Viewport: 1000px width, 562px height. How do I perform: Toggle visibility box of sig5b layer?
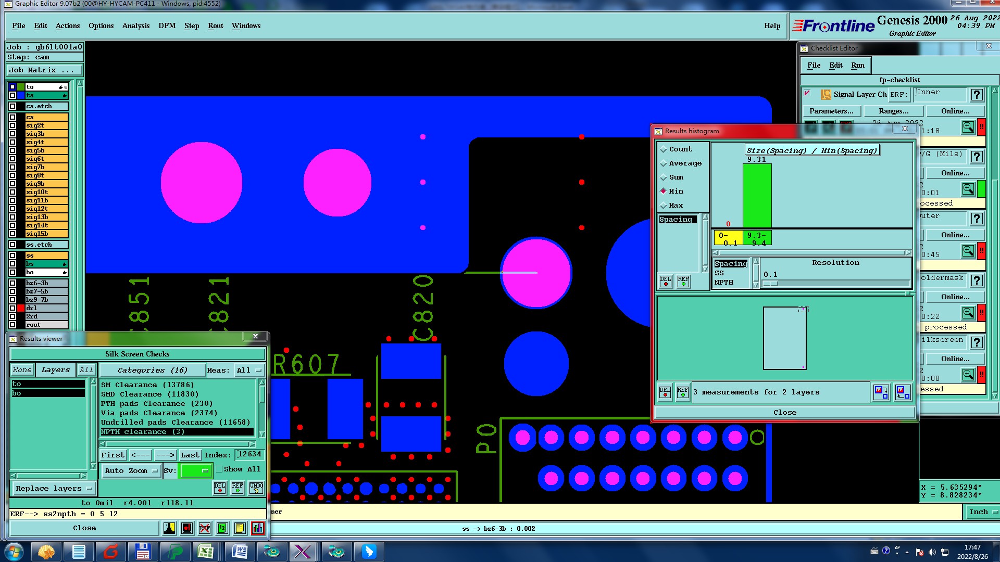[x=12, y=150]
